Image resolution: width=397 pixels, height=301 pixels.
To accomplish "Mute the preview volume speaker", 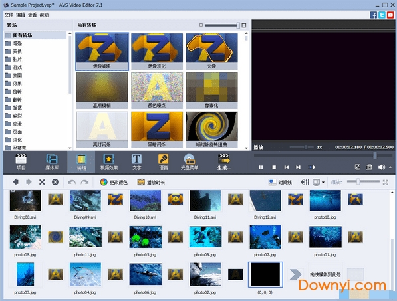I will [x=381, y=167].
